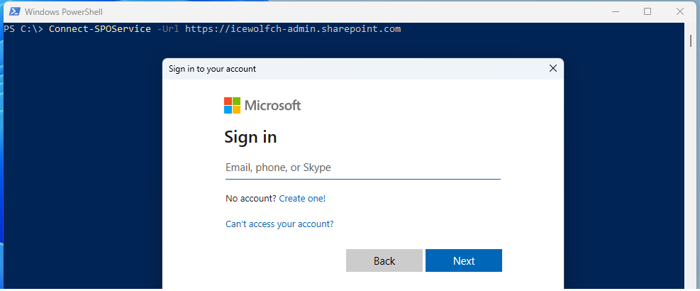Minimize the Windows PowerShell window

[x=615, y=11]
